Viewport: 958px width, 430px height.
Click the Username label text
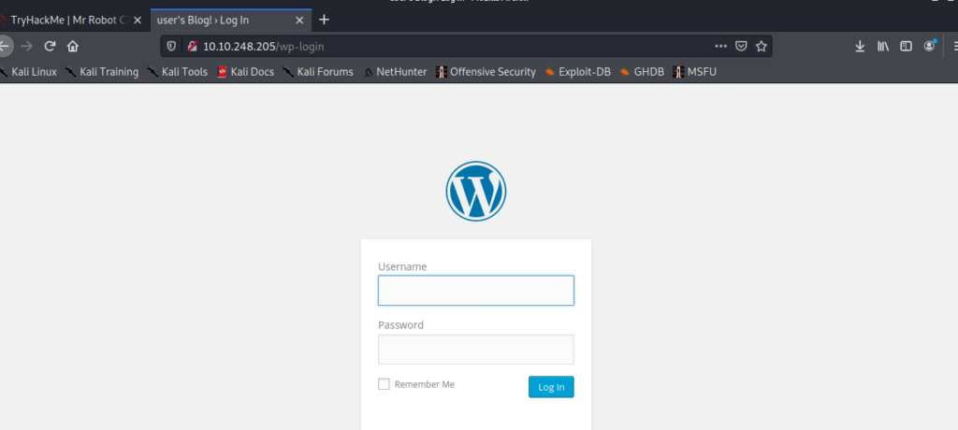coord(402,267)
